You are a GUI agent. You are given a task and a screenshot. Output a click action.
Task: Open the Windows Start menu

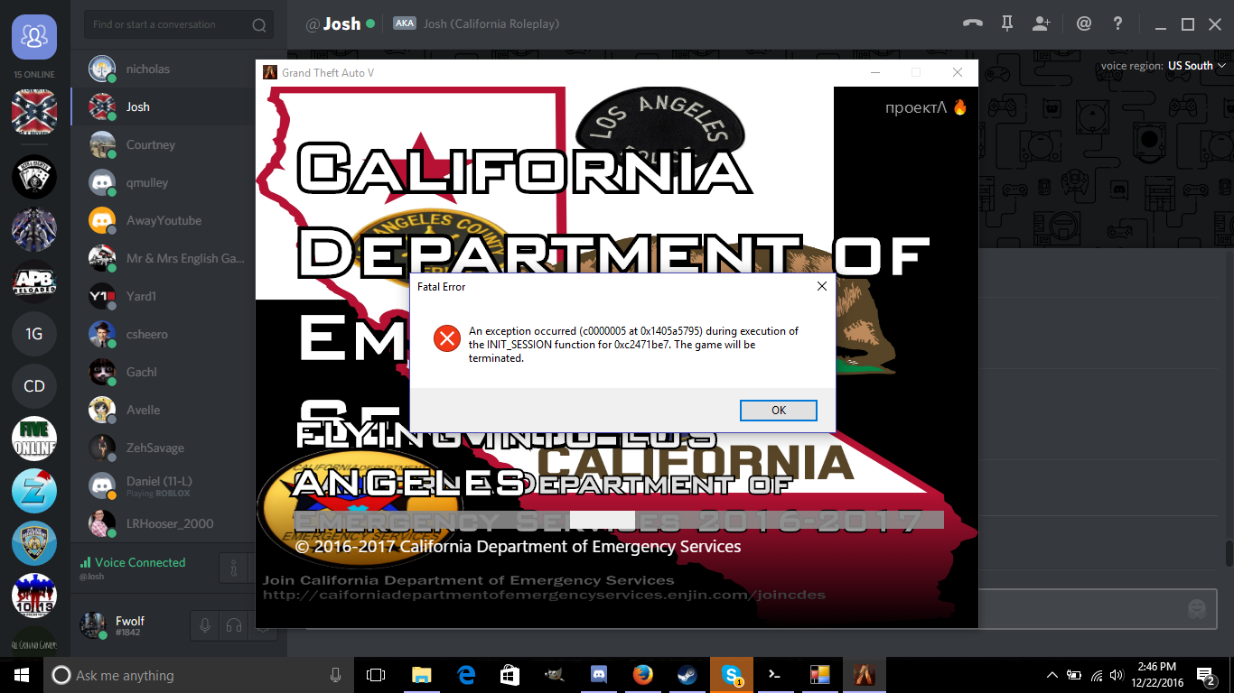point(22,675)
